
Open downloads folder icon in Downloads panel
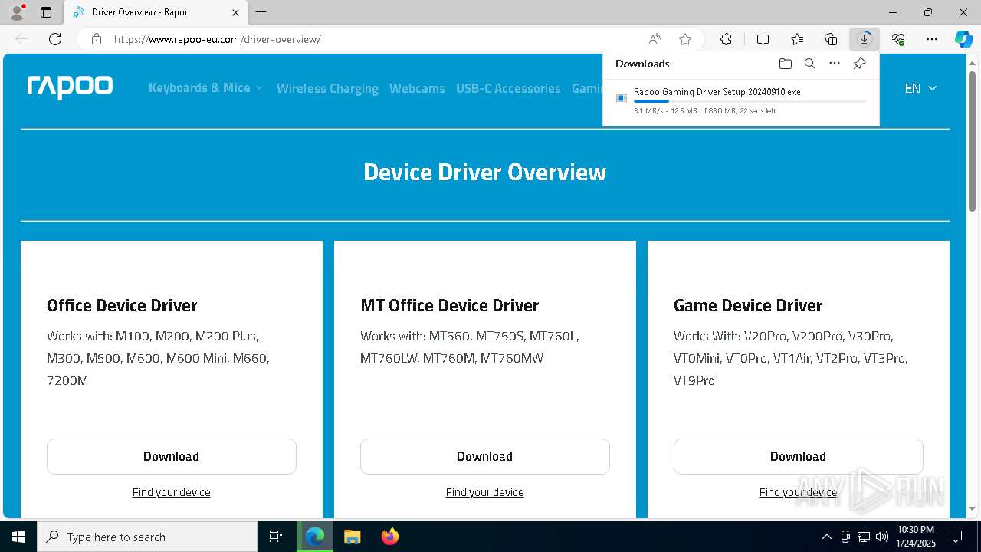pyautogui.click(x=785, y=64)
